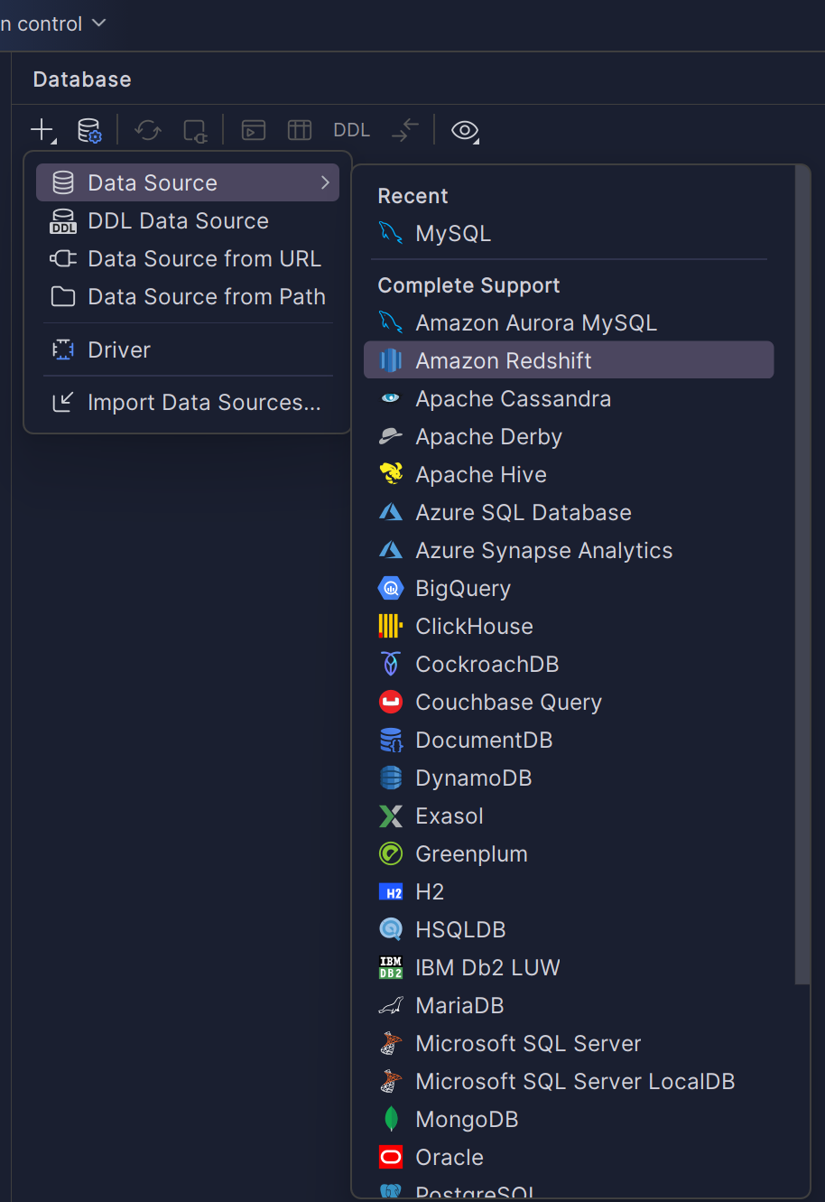Image resolution: width=825 pixels, height=1202 pixels.
Task: Select MongoDB
Action: (569, 1119)
